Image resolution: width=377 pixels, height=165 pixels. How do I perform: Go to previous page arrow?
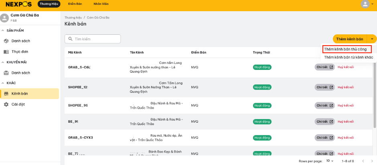coord(363,161)
